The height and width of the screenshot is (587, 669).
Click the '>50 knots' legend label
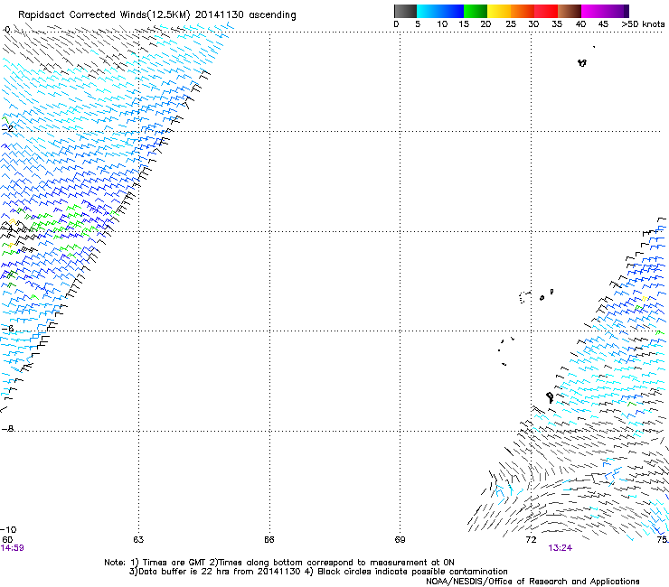[643, 24]
